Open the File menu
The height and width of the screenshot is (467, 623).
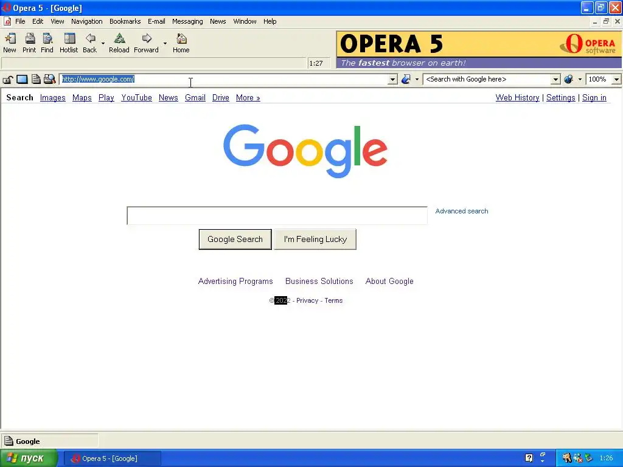coord(20,21)
